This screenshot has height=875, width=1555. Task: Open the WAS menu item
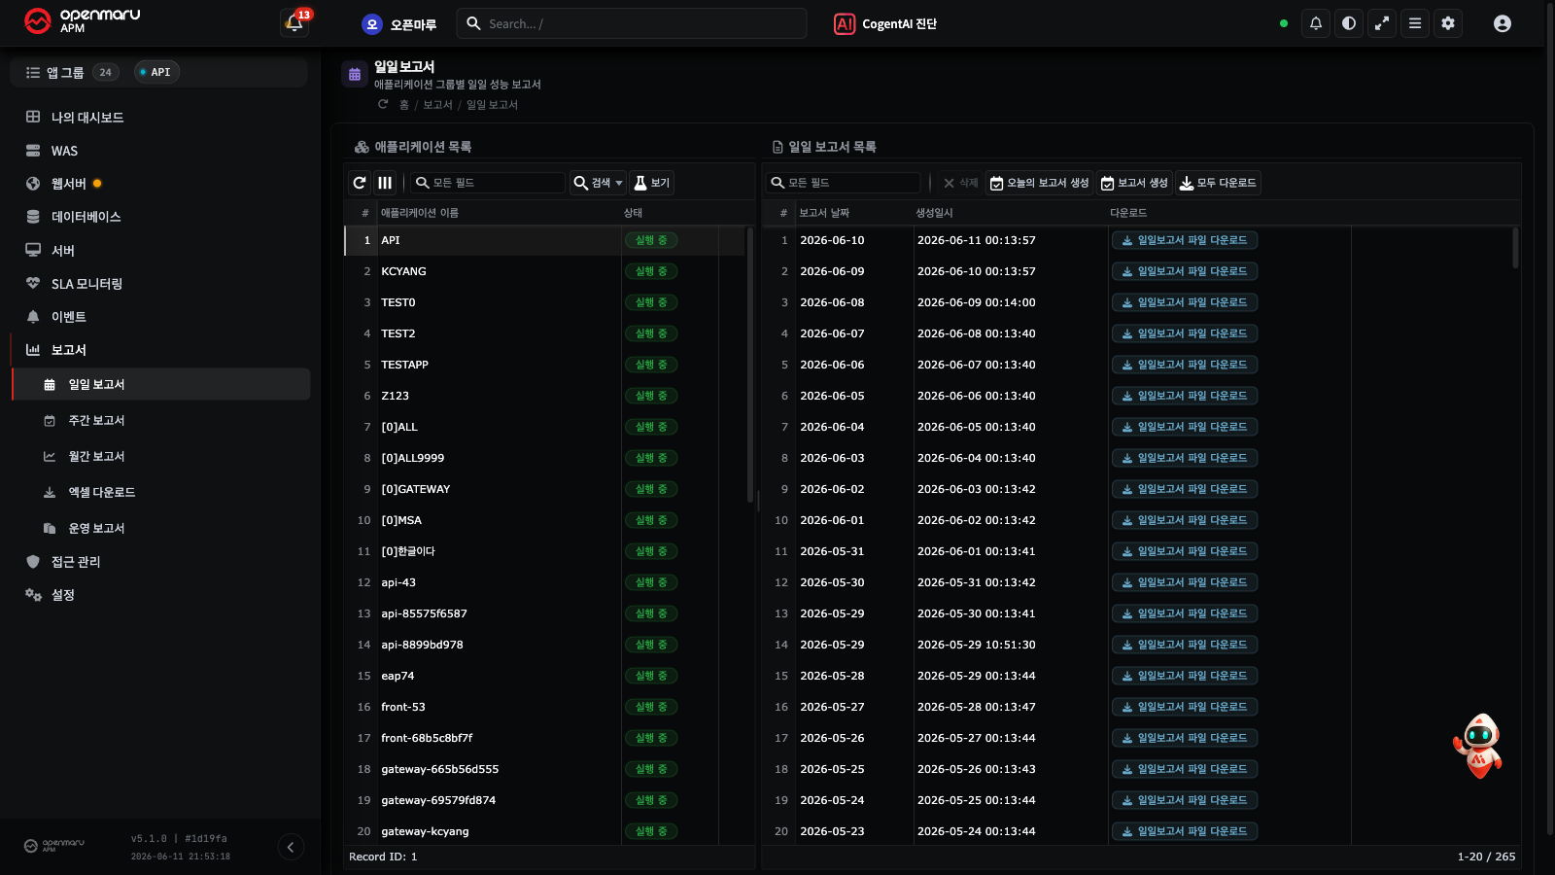coord(64,151)
